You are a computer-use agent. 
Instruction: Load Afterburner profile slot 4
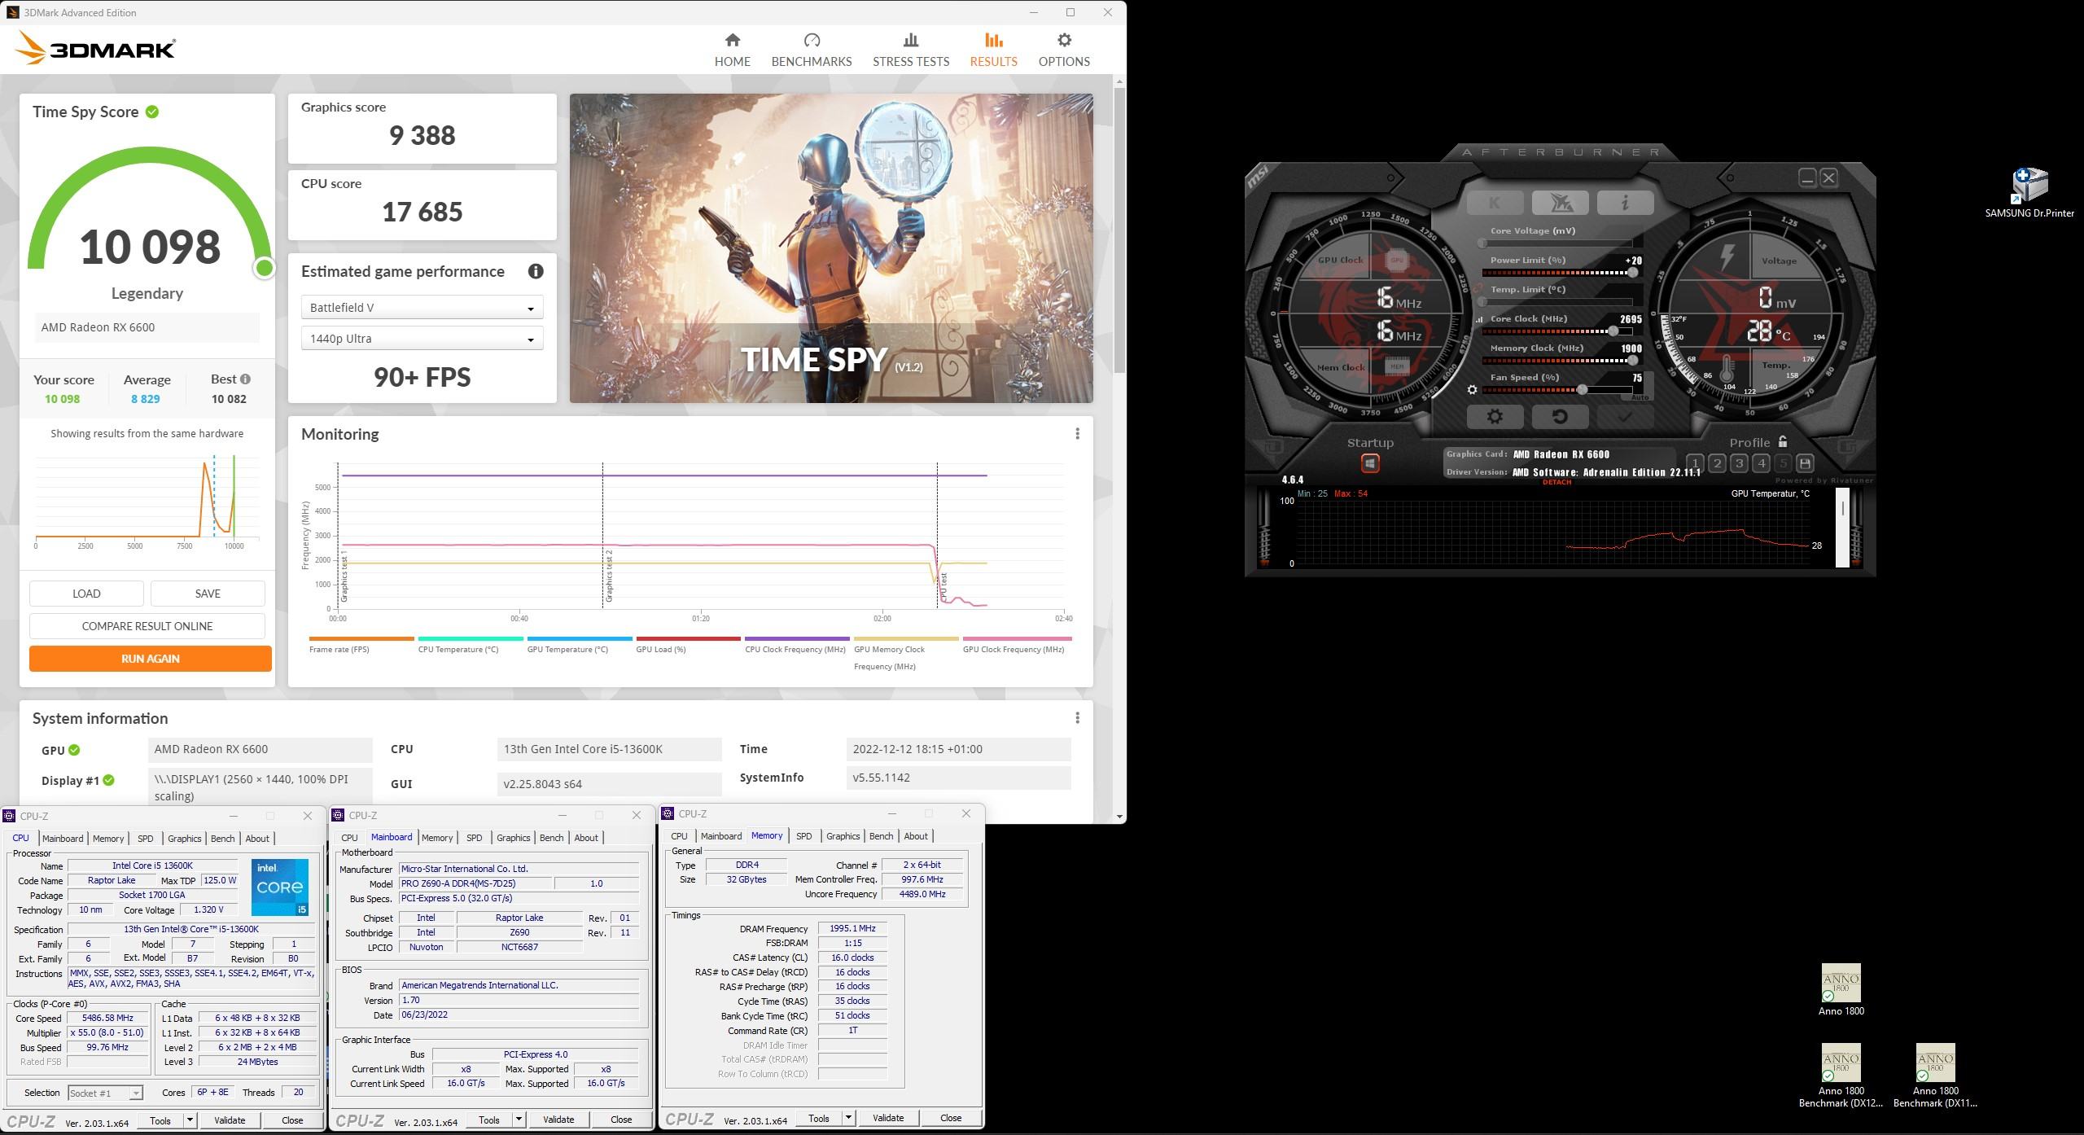[1761, 463]
